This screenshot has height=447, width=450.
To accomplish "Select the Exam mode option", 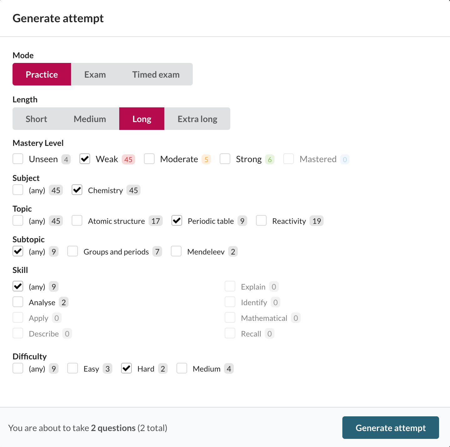I will click(95, 74).
